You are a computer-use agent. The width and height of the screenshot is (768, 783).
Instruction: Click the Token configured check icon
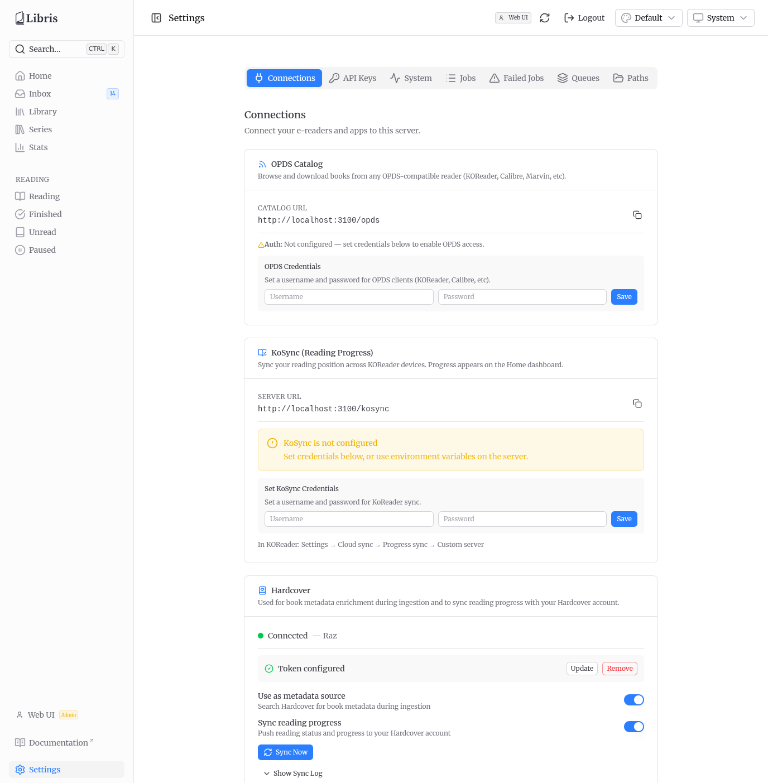pos(269,669)
